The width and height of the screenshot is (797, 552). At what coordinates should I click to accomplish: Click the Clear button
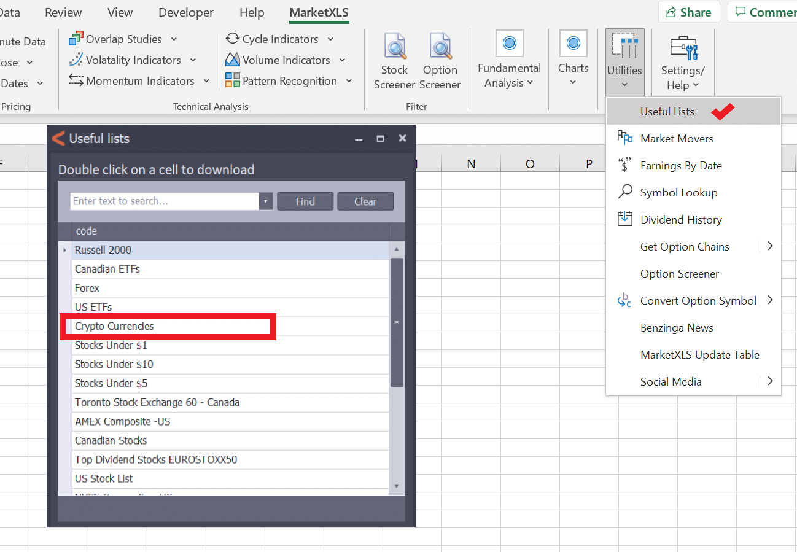(365, 201)
